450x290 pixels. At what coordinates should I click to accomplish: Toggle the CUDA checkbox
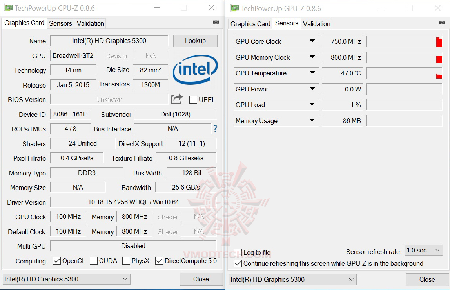point(94,261)
